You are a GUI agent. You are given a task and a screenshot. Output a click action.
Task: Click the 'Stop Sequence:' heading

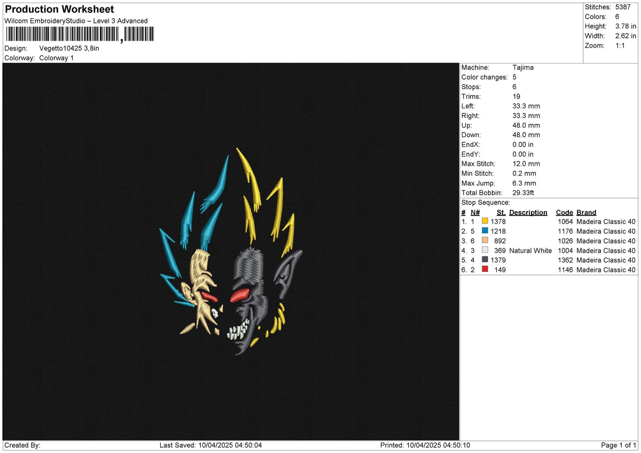(486, 202)
